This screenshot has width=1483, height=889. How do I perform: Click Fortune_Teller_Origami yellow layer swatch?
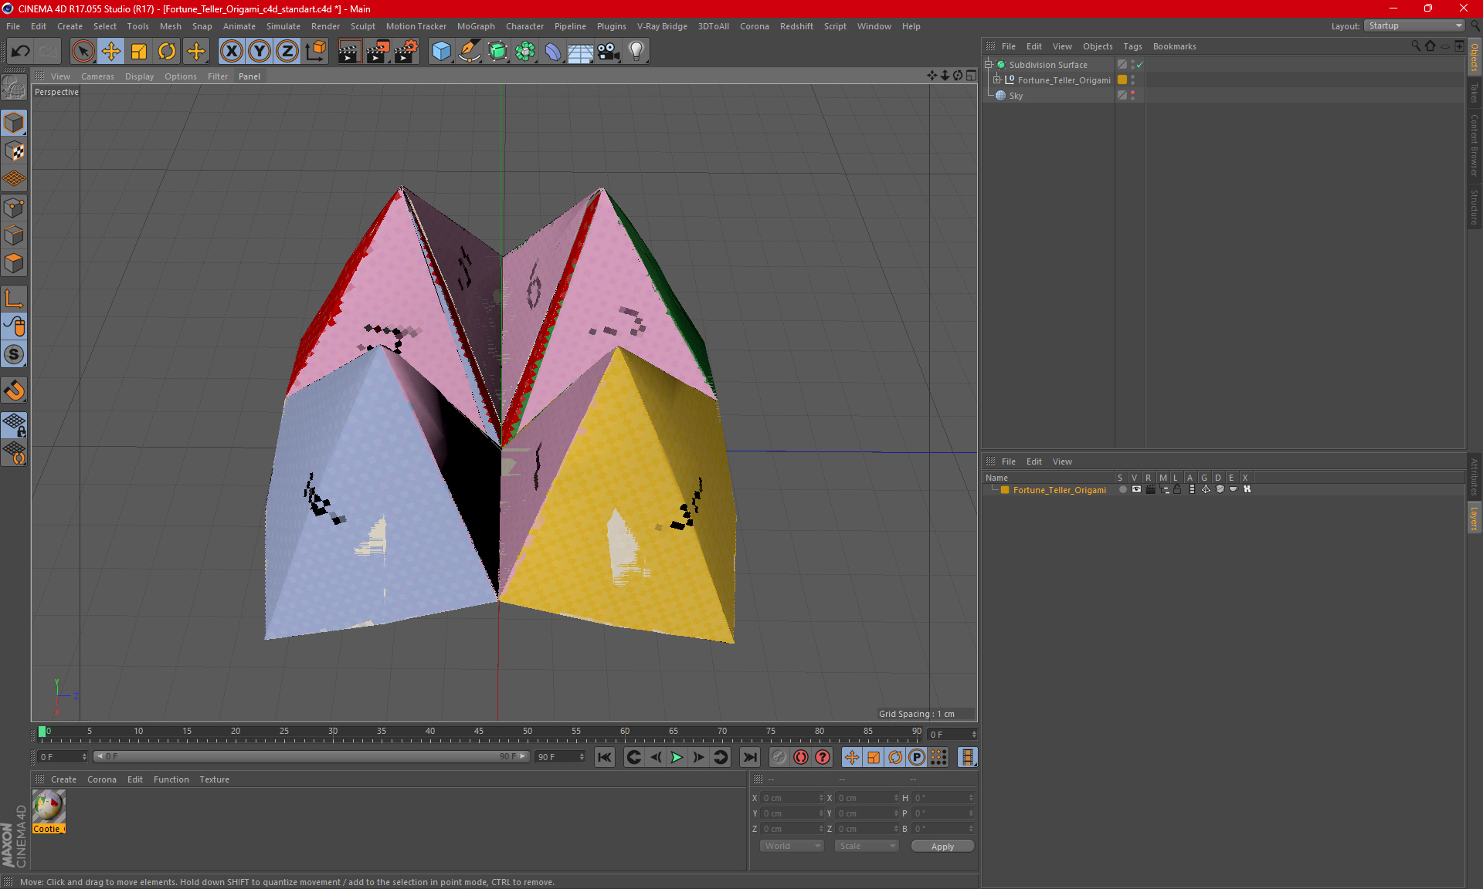pyautogui.click(x=1122, y=80)
